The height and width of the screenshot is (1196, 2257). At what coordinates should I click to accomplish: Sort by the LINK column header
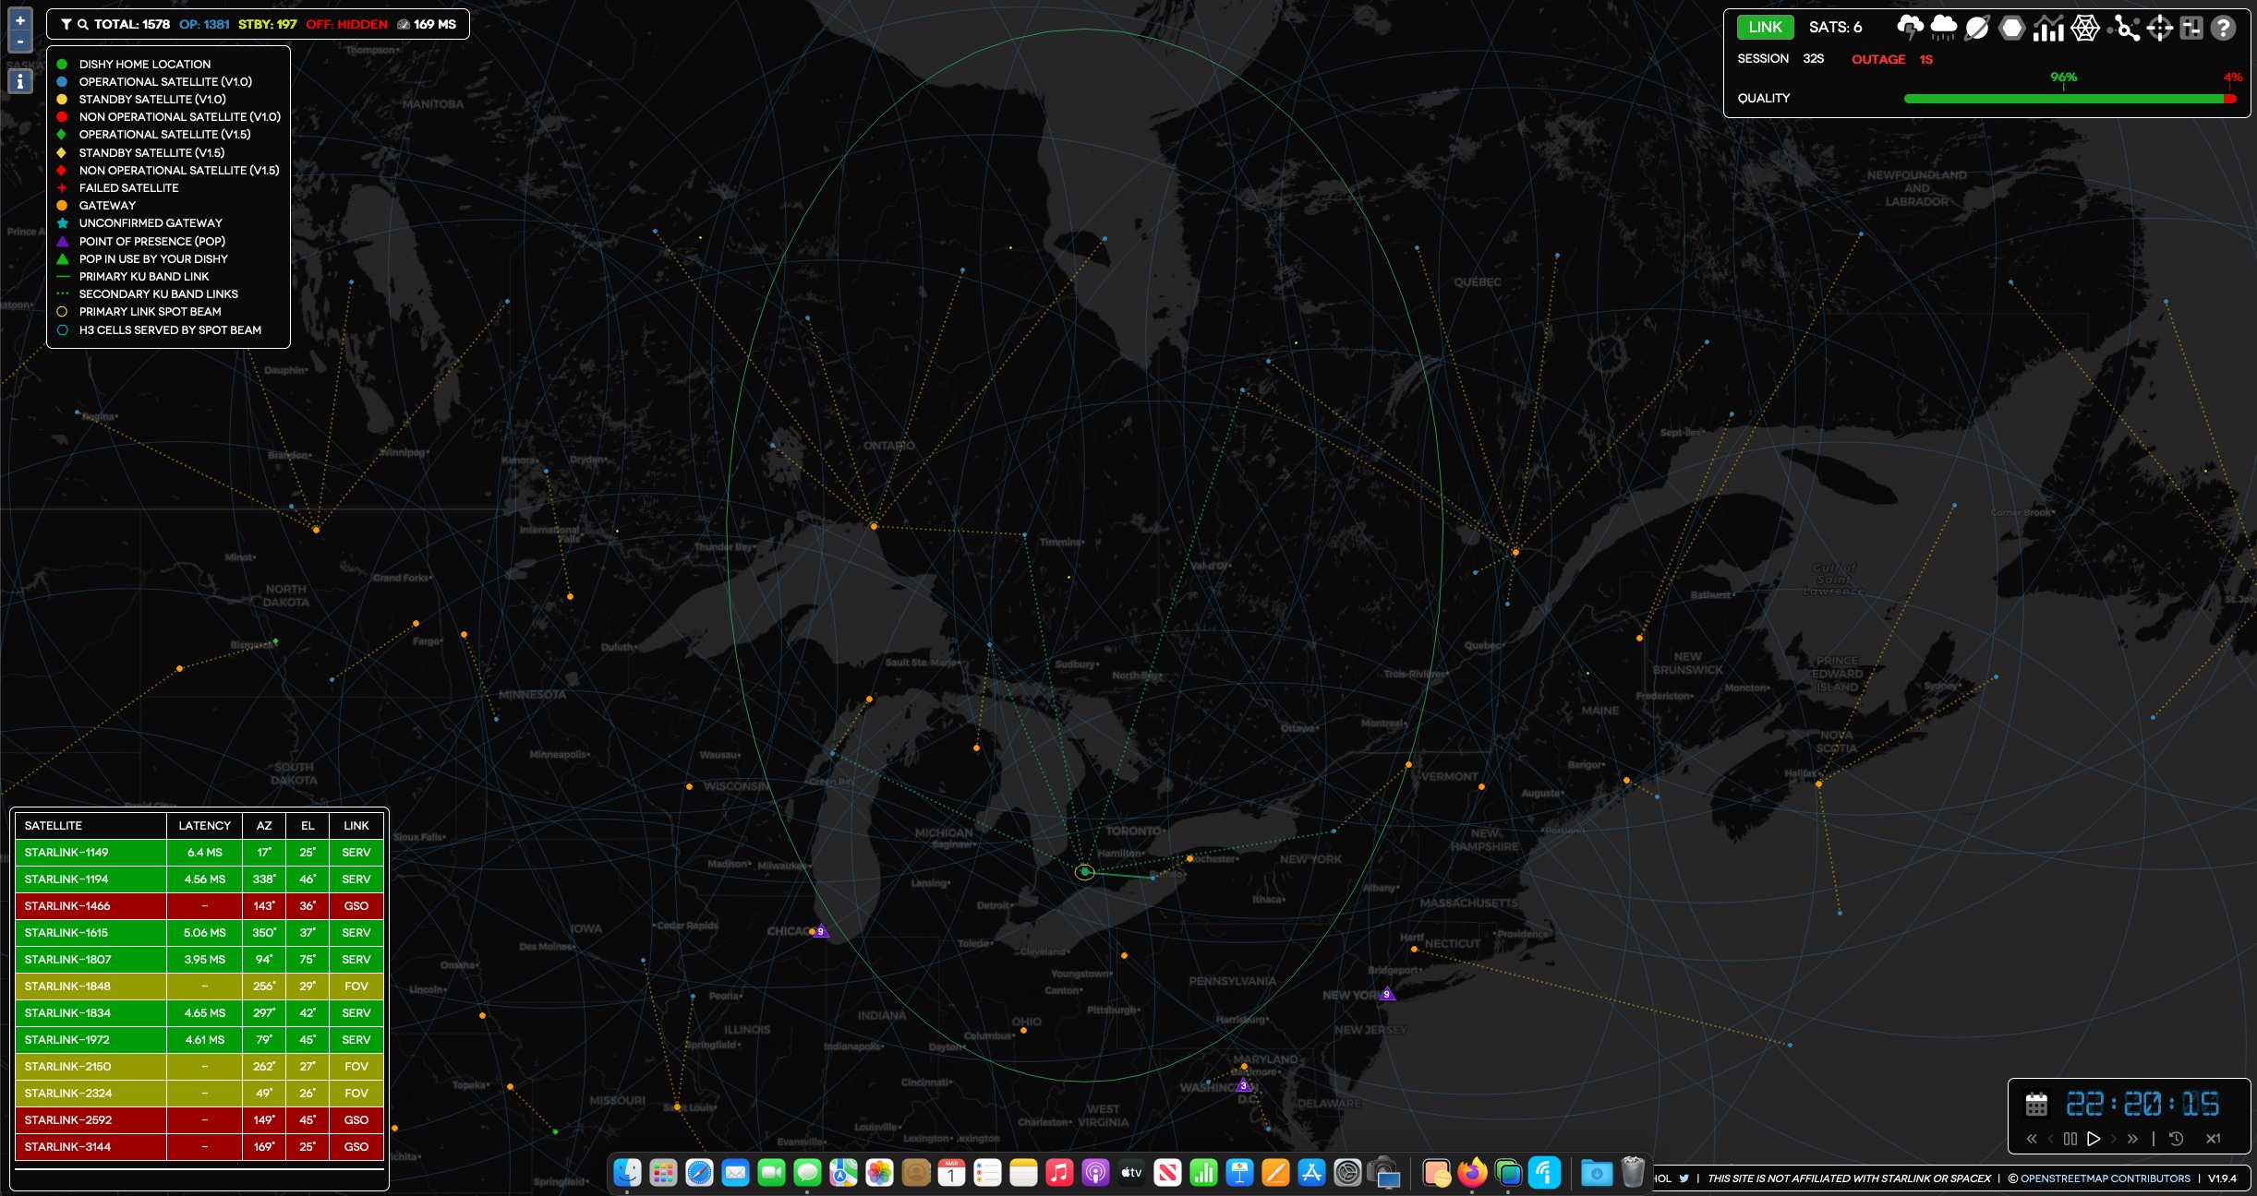(356, 826)
